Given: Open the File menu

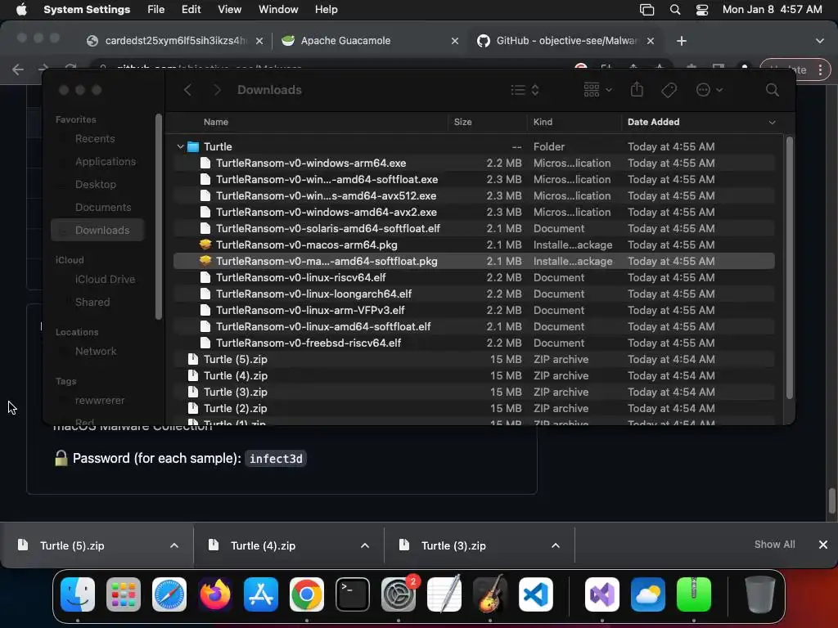Looking at the screenshot, I should pos(156,10).
